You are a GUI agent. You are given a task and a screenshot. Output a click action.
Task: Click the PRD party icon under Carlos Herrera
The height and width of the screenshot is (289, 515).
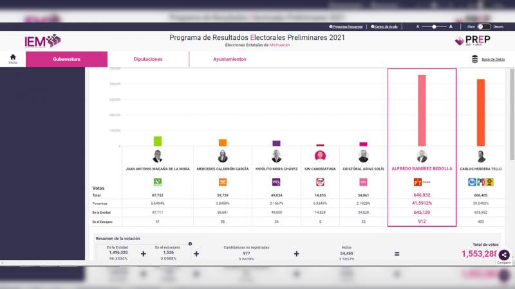click(x=489, y=182)
